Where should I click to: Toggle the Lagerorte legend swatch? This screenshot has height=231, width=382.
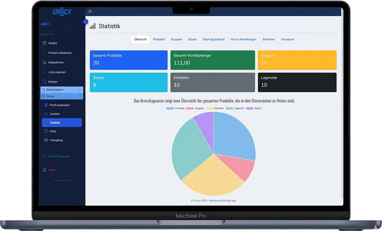point(229,108)
